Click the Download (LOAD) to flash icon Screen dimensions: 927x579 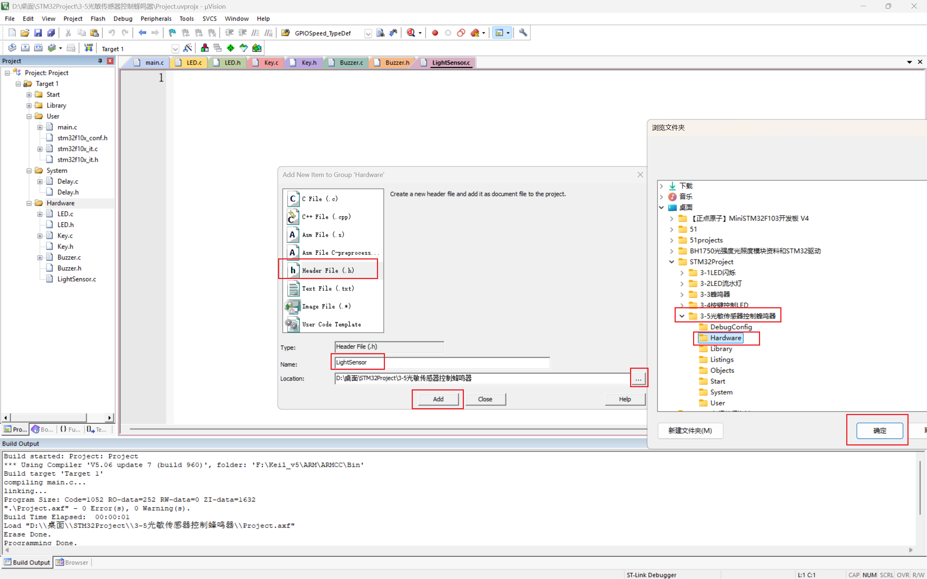coord(88,48)
